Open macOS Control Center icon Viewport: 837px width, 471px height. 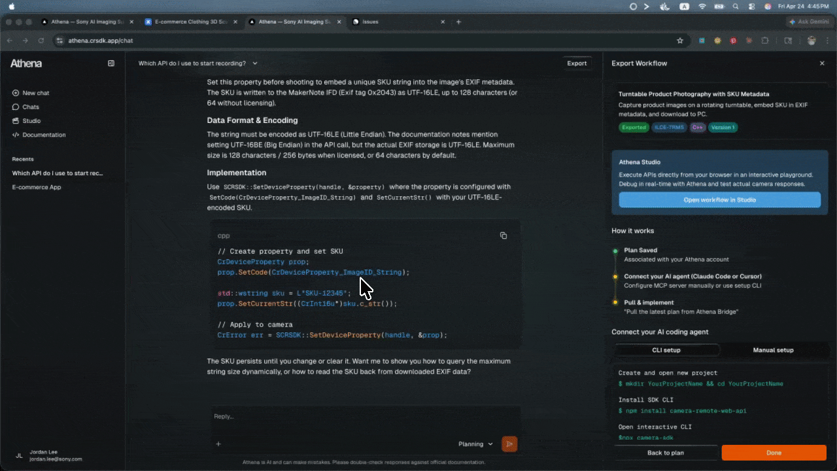pyautogui.click(x=751, y=6)
